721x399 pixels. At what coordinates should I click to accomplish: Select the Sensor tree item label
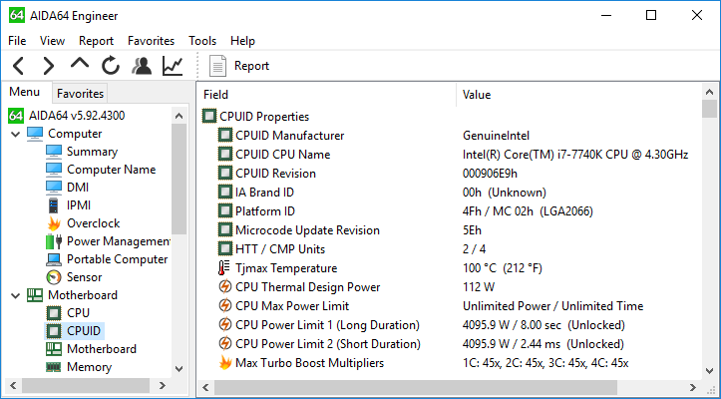click(x=84, y=277)
